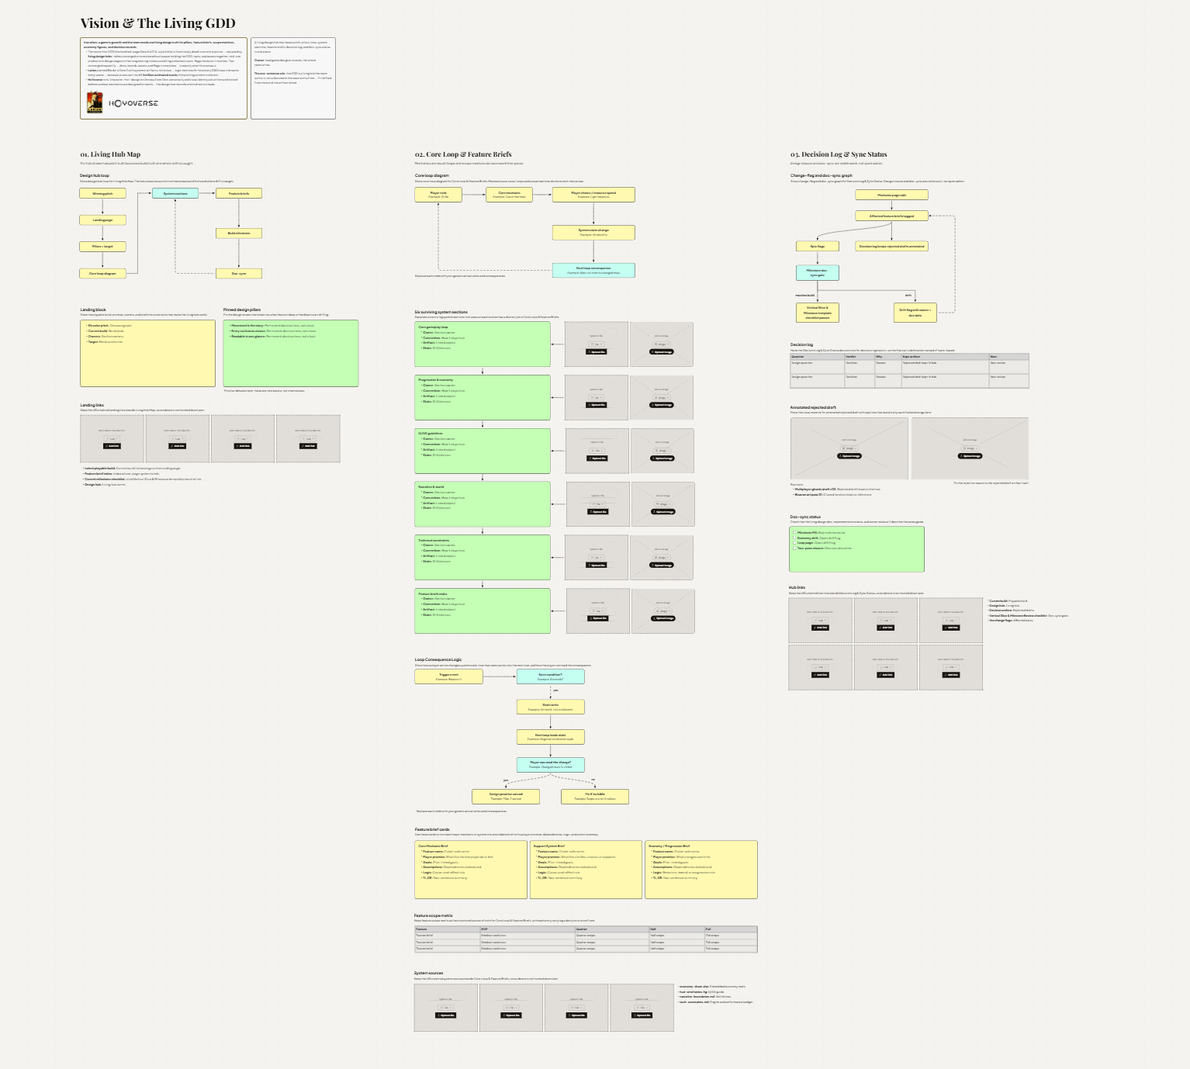Screen dimensions: 1190x1069
Task: Check the Milestone M3 checkbox in Doc-sync status
Action: point(794,533)
